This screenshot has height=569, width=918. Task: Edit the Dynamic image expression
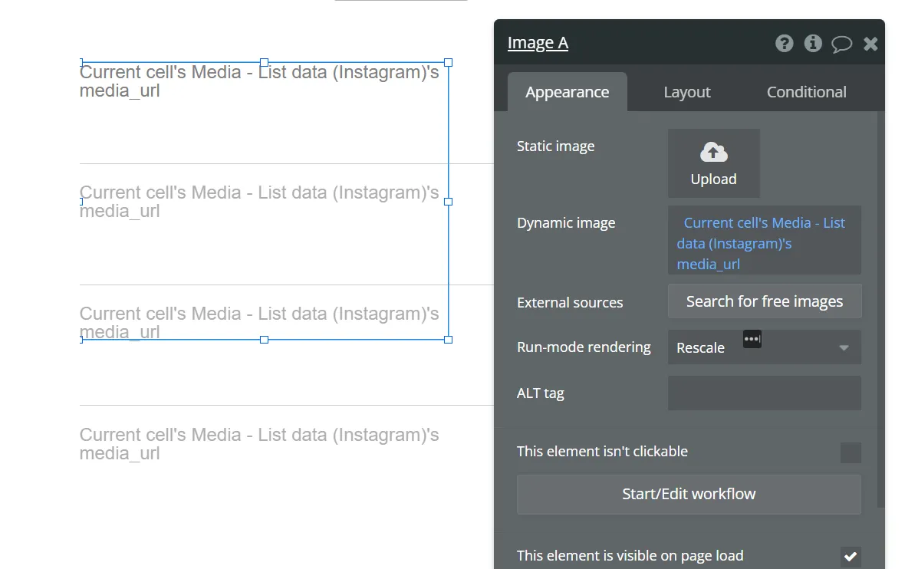[765, 241]
